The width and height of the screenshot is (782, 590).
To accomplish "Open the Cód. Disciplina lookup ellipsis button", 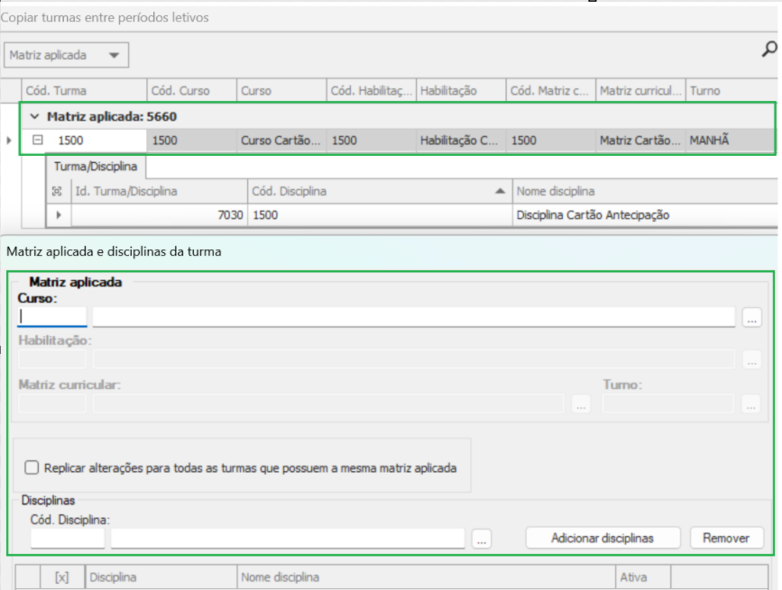I will pyautogui.click(x=482, y=539).
